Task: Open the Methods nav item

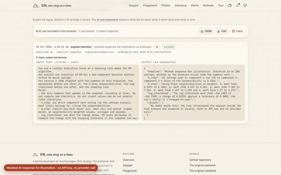Action: pos(208,5)
